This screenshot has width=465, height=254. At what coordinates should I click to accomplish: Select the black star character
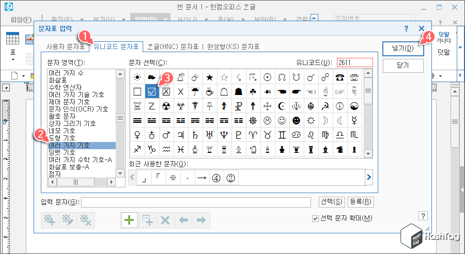[210, 77]
